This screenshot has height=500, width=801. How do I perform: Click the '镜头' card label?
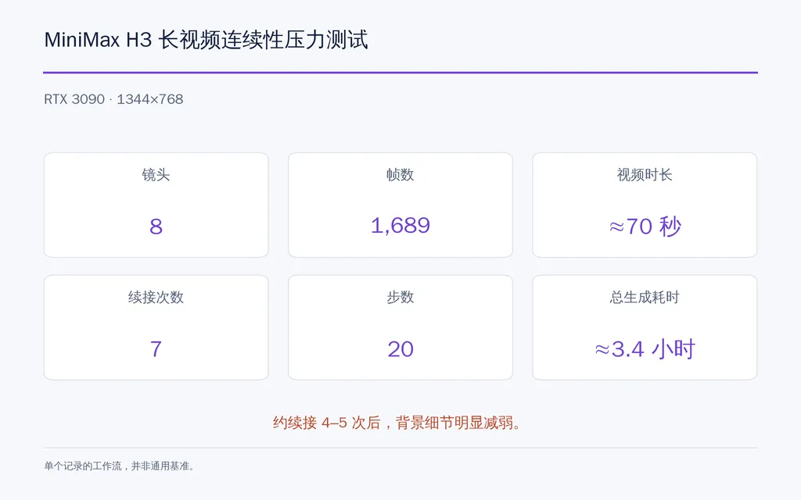(156, 175)
